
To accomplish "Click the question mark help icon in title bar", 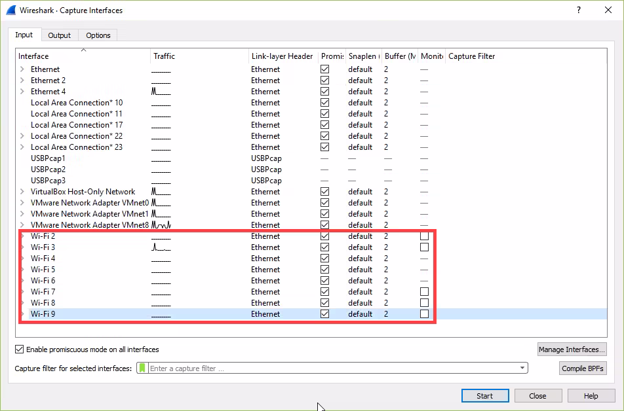I will (579, 10).
